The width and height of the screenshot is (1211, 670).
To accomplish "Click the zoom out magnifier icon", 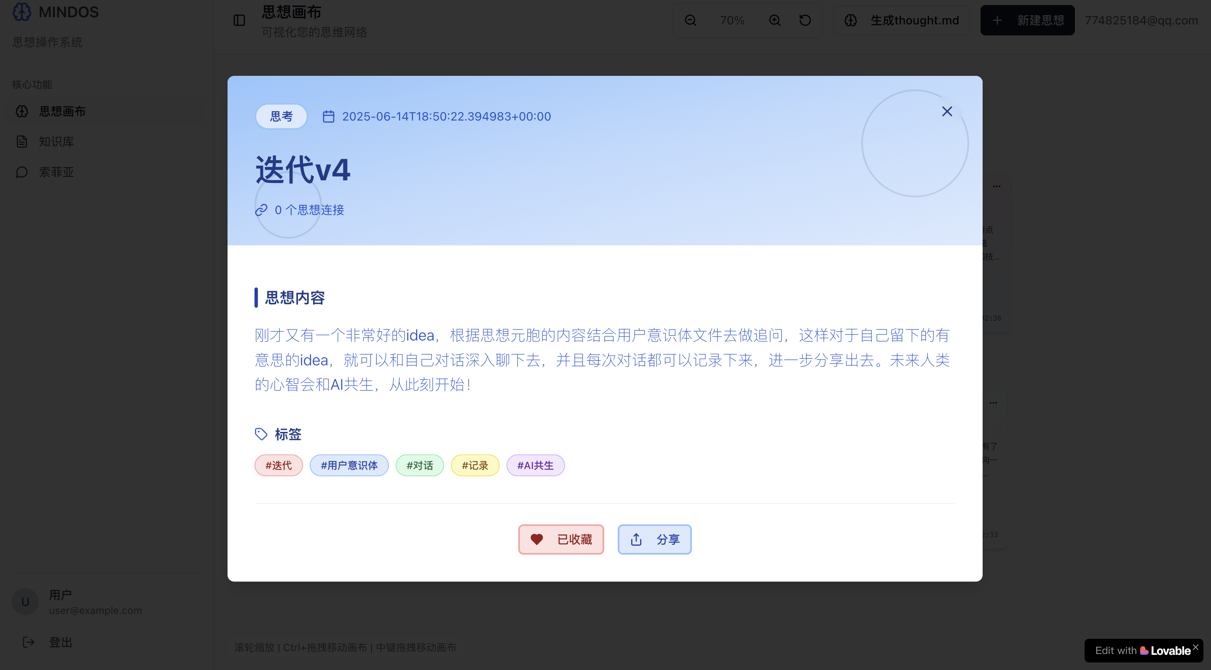I will (691, 20).
